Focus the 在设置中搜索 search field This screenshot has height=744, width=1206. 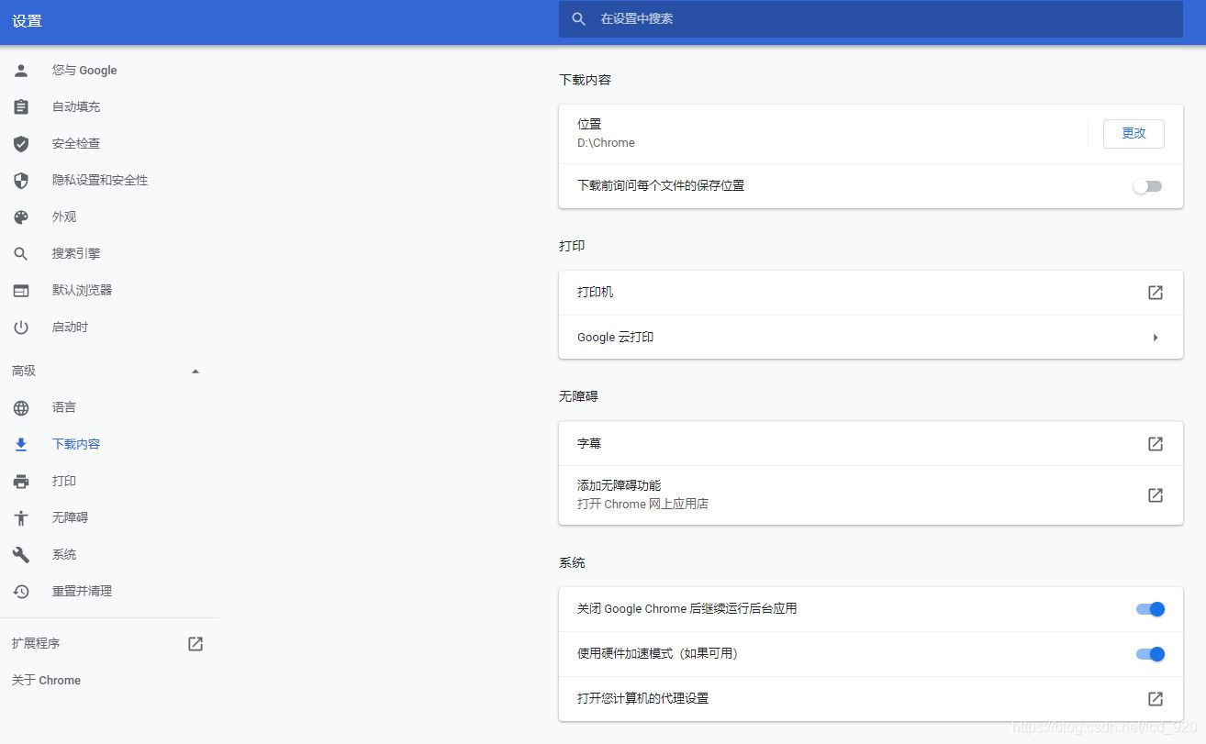[870, 19]
